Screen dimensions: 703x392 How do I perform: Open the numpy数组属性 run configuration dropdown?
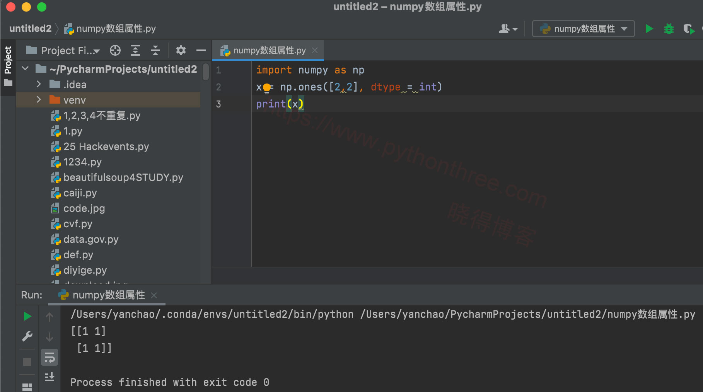[x=583, y=29]
